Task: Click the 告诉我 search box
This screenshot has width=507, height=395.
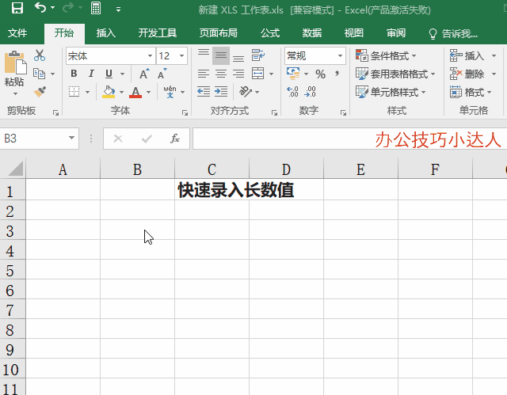Action: [x=453, y=33]
